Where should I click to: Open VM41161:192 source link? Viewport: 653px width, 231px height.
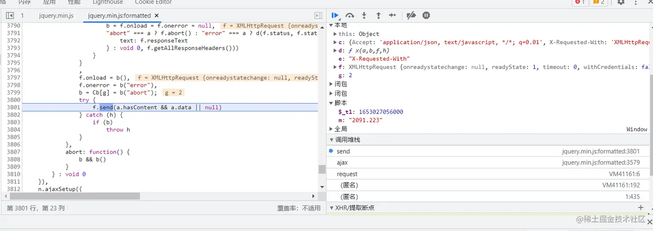(621, 185)
